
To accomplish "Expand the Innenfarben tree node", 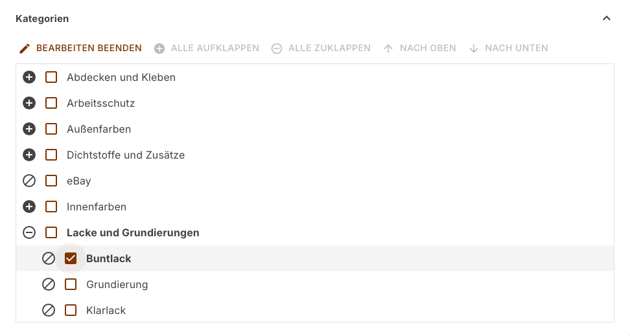I will pos(29,207).
